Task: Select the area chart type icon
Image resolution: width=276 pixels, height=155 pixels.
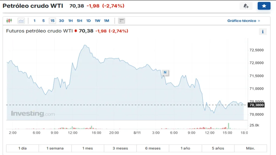Action: (x=21, y=21)
